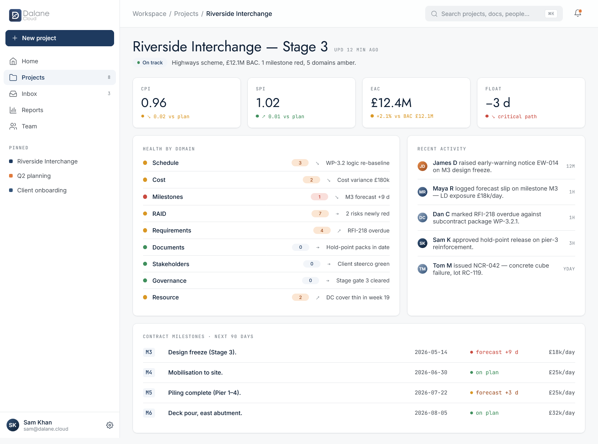Screen dimensions: 598x444
Task: Create a New project
Action: [x=60, y=38]
